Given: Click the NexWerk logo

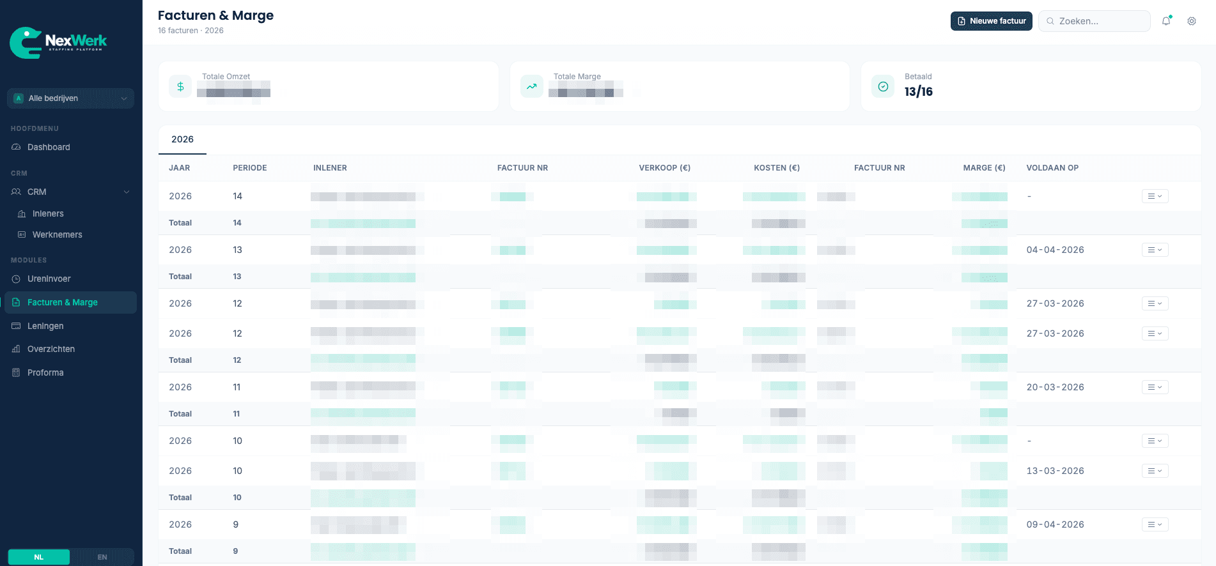Looking at the screenshot, I should point(58,43).
